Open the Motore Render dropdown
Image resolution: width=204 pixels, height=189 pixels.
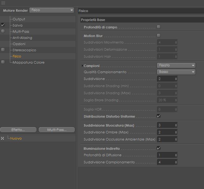point(52,10)
